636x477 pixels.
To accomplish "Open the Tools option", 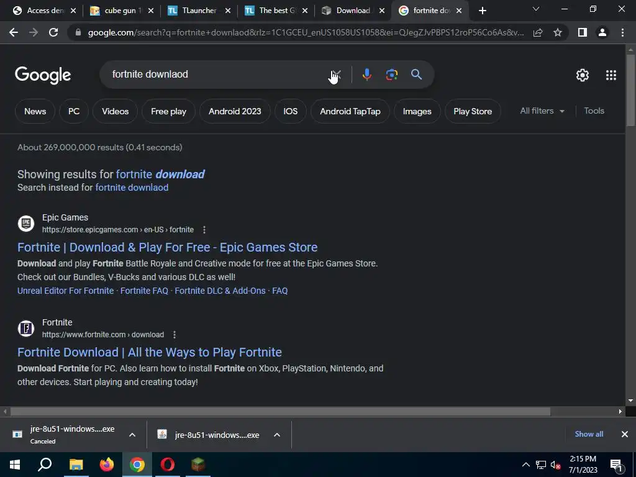I will 594,111.
